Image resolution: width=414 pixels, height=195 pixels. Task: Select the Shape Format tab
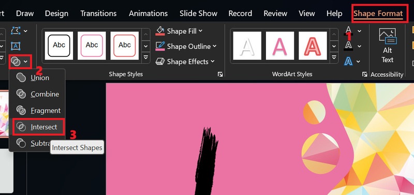click(378, 13)
